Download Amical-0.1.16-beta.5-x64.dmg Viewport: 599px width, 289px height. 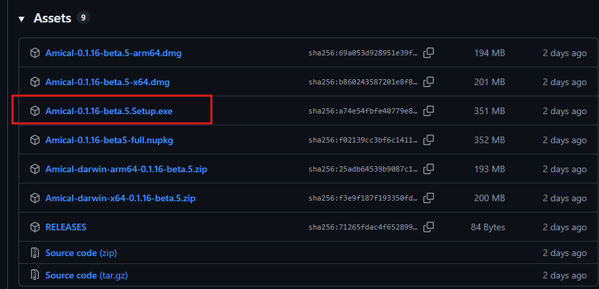(108, 82)
